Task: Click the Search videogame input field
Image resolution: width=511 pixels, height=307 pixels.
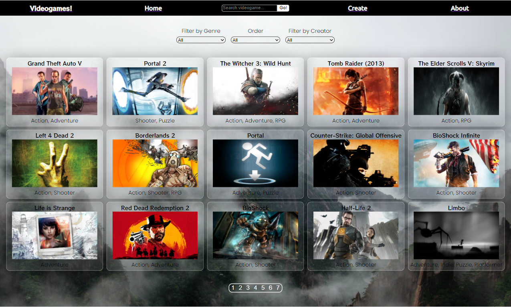Action: (249, 8)
